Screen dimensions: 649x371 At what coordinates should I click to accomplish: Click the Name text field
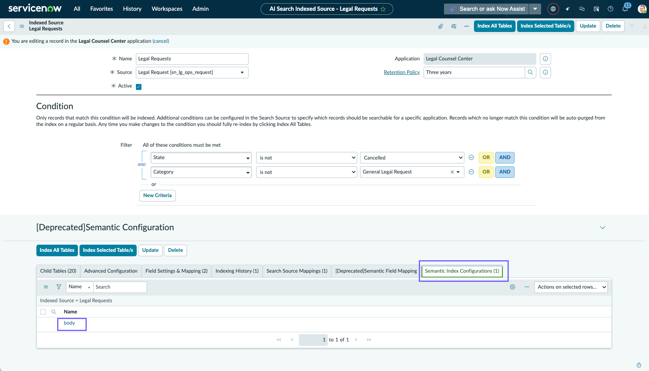click(x=192, y=59)
